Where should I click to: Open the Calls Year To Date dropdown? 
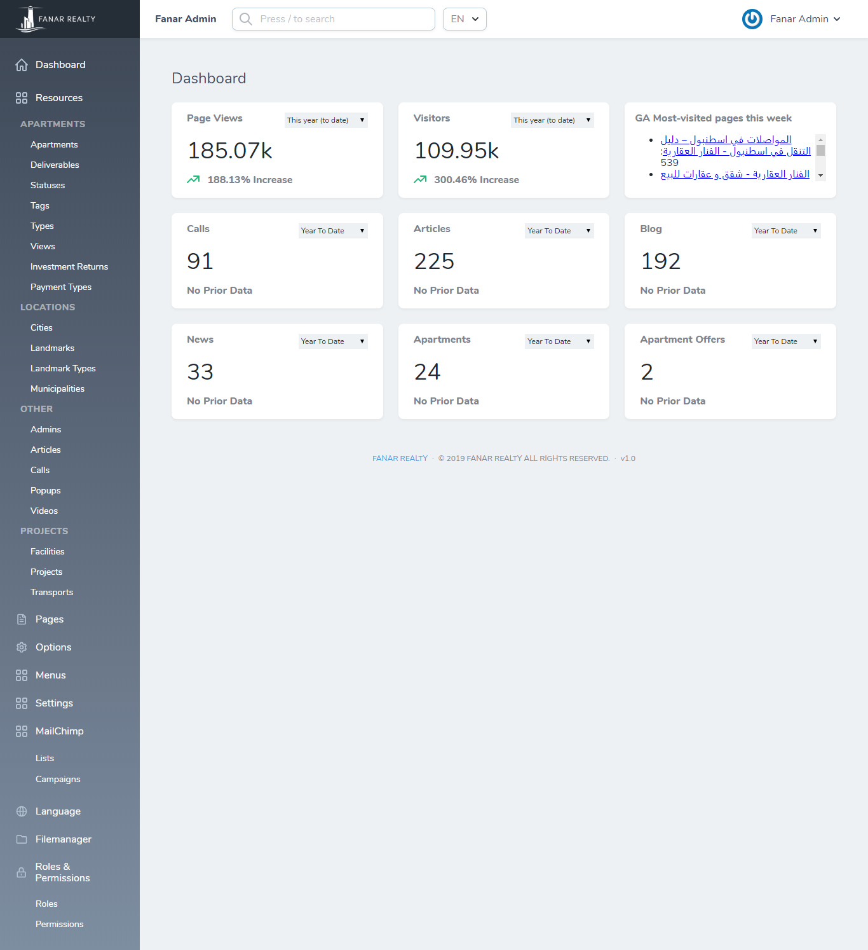(333, 231)
